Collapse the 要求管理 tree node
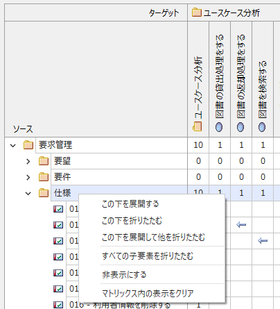The height and width of the screenshot is (309, 280). pyautogui.click(x=13, y=145)
